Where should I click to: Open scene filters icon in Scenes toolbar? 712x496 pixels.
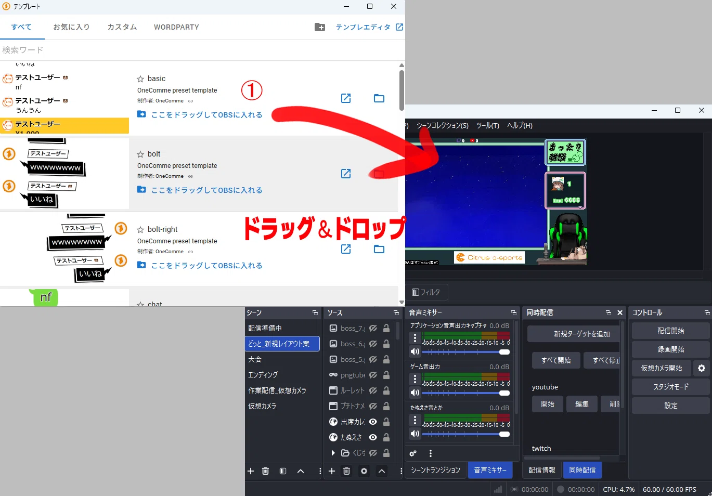pos(283,471)
